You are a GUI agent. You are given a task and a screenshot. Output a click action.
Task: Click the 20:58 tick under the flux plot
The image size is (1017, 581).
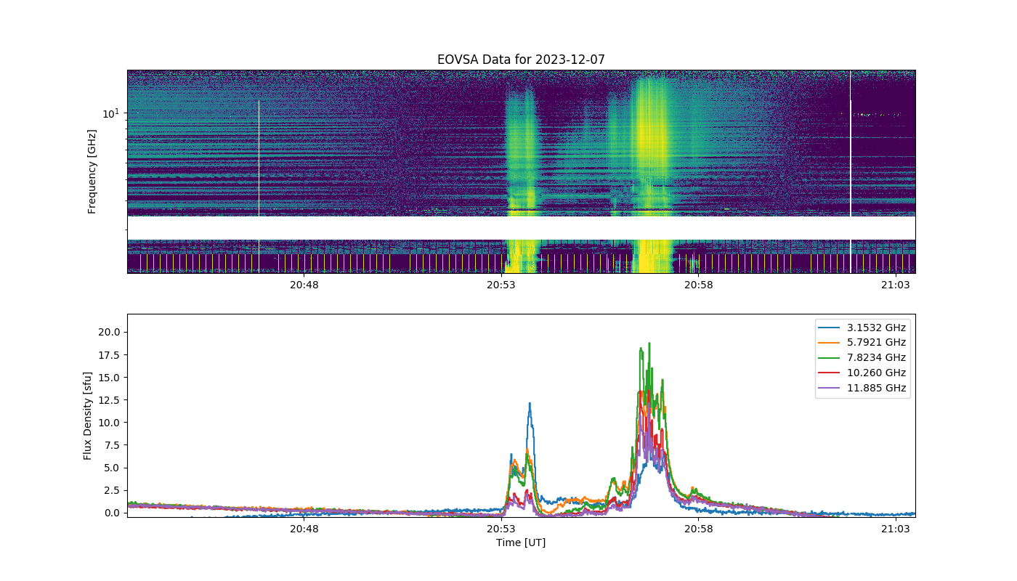[x=698, y=529]
